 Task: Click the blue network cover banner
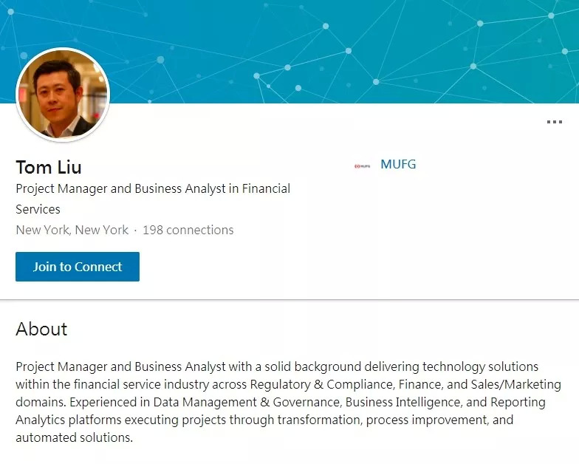click(x=332, y=44)
